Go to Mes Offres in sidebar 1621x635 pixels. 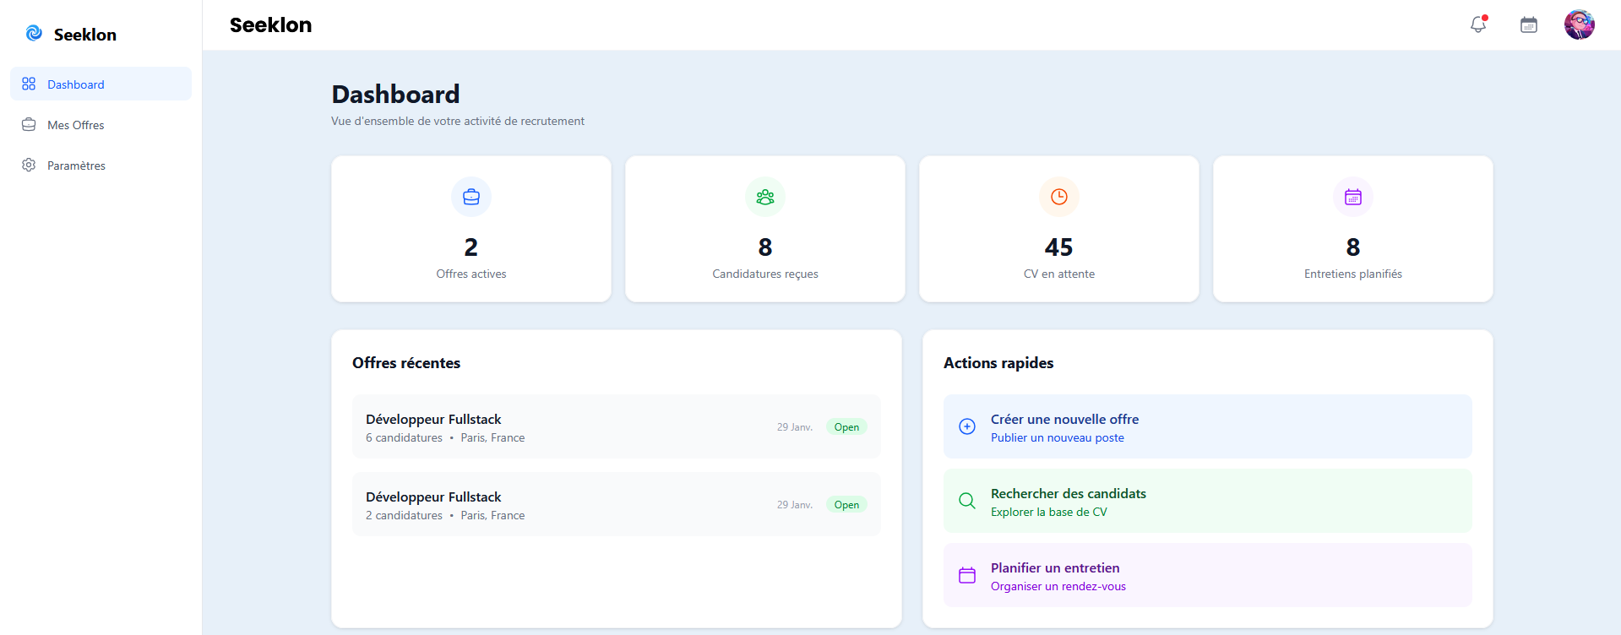[x=76, y=125]
